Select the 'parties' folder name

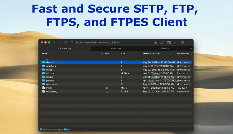[50, 81]
